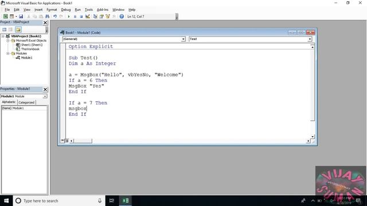Undo the last action

(55, 17)
